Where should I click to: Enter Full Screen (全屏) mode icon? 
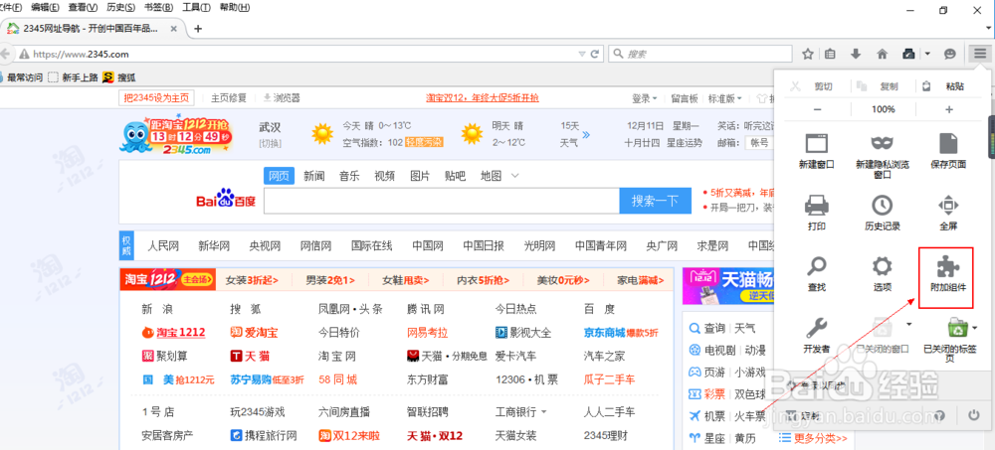pos(948,205)
